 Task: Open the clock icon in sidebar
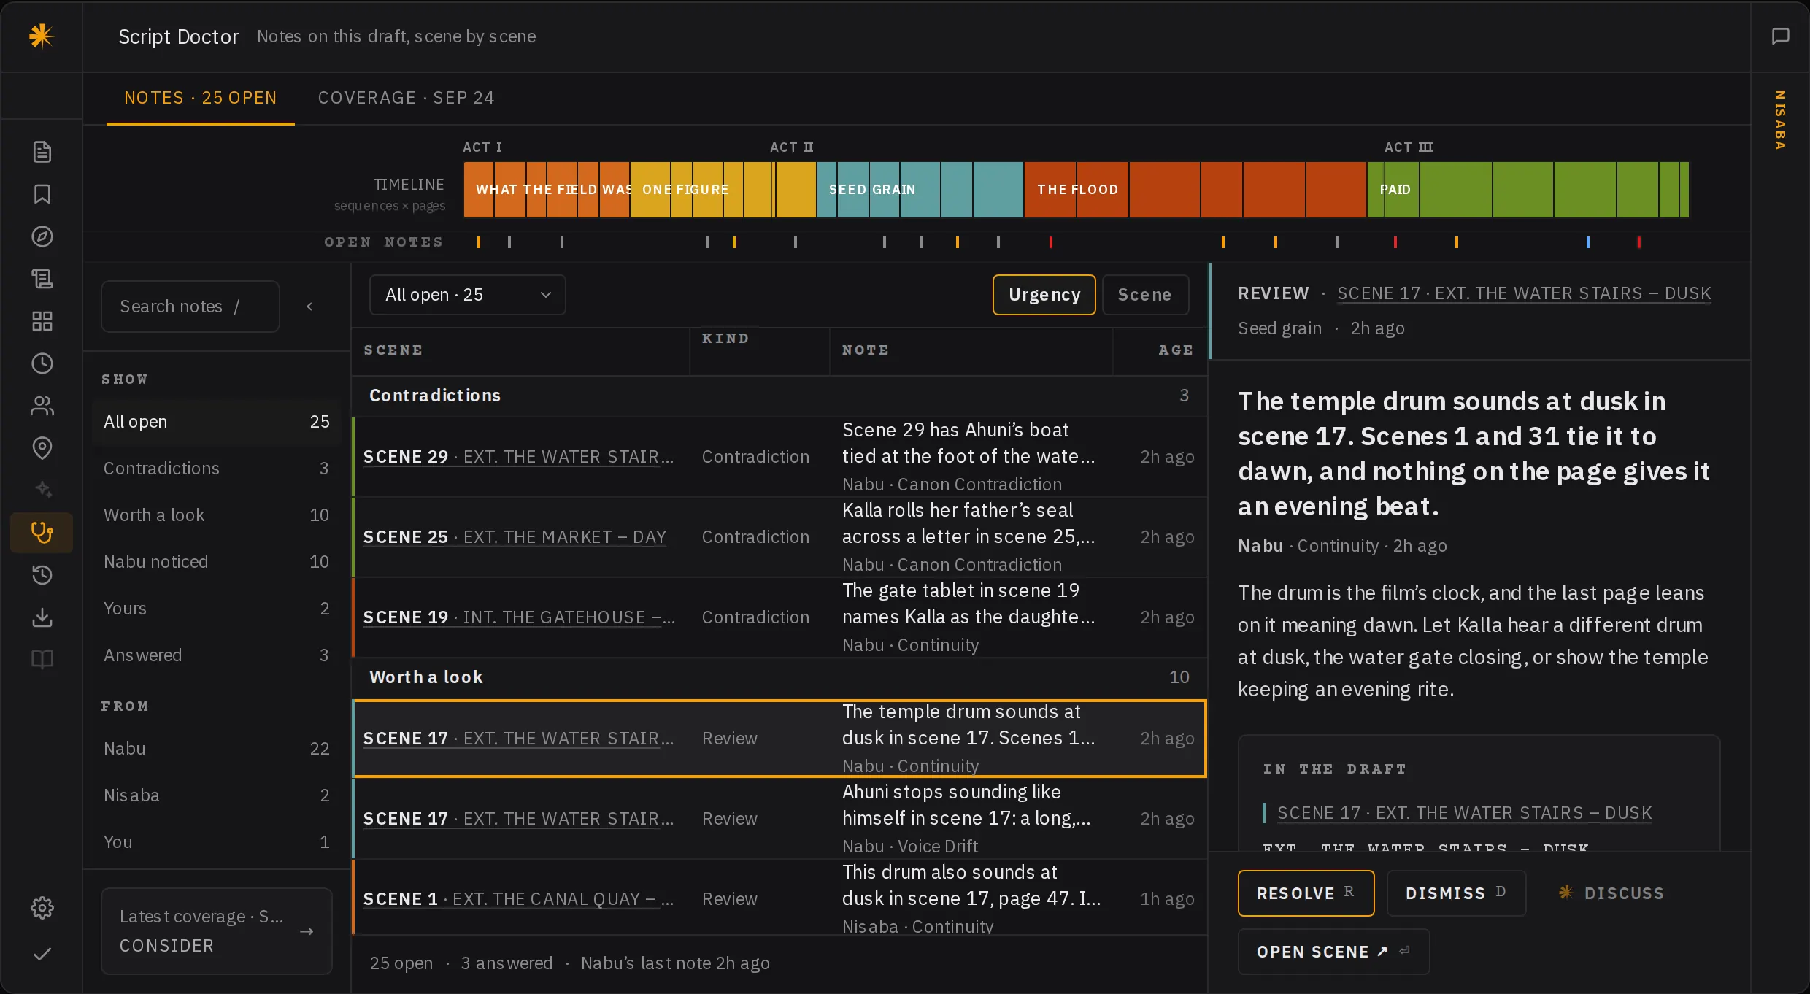[x=42, y=363]
